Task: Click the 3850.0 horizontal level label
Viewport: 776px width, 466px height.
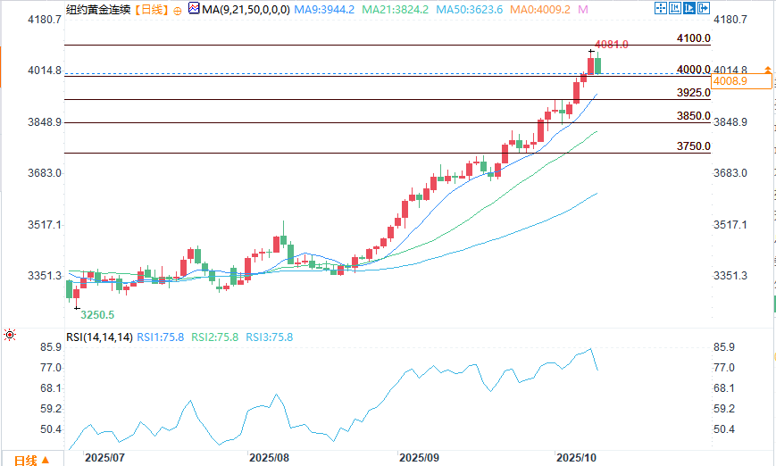Action: pos(693,116)
